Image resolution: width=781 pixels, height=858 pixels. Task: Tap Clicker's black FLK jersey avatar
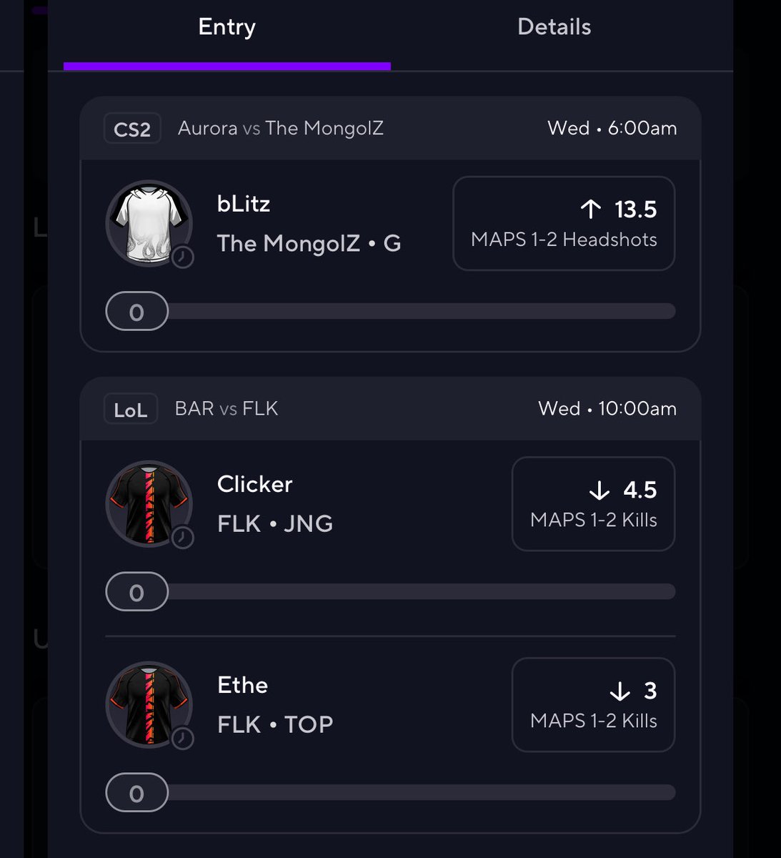149,503
